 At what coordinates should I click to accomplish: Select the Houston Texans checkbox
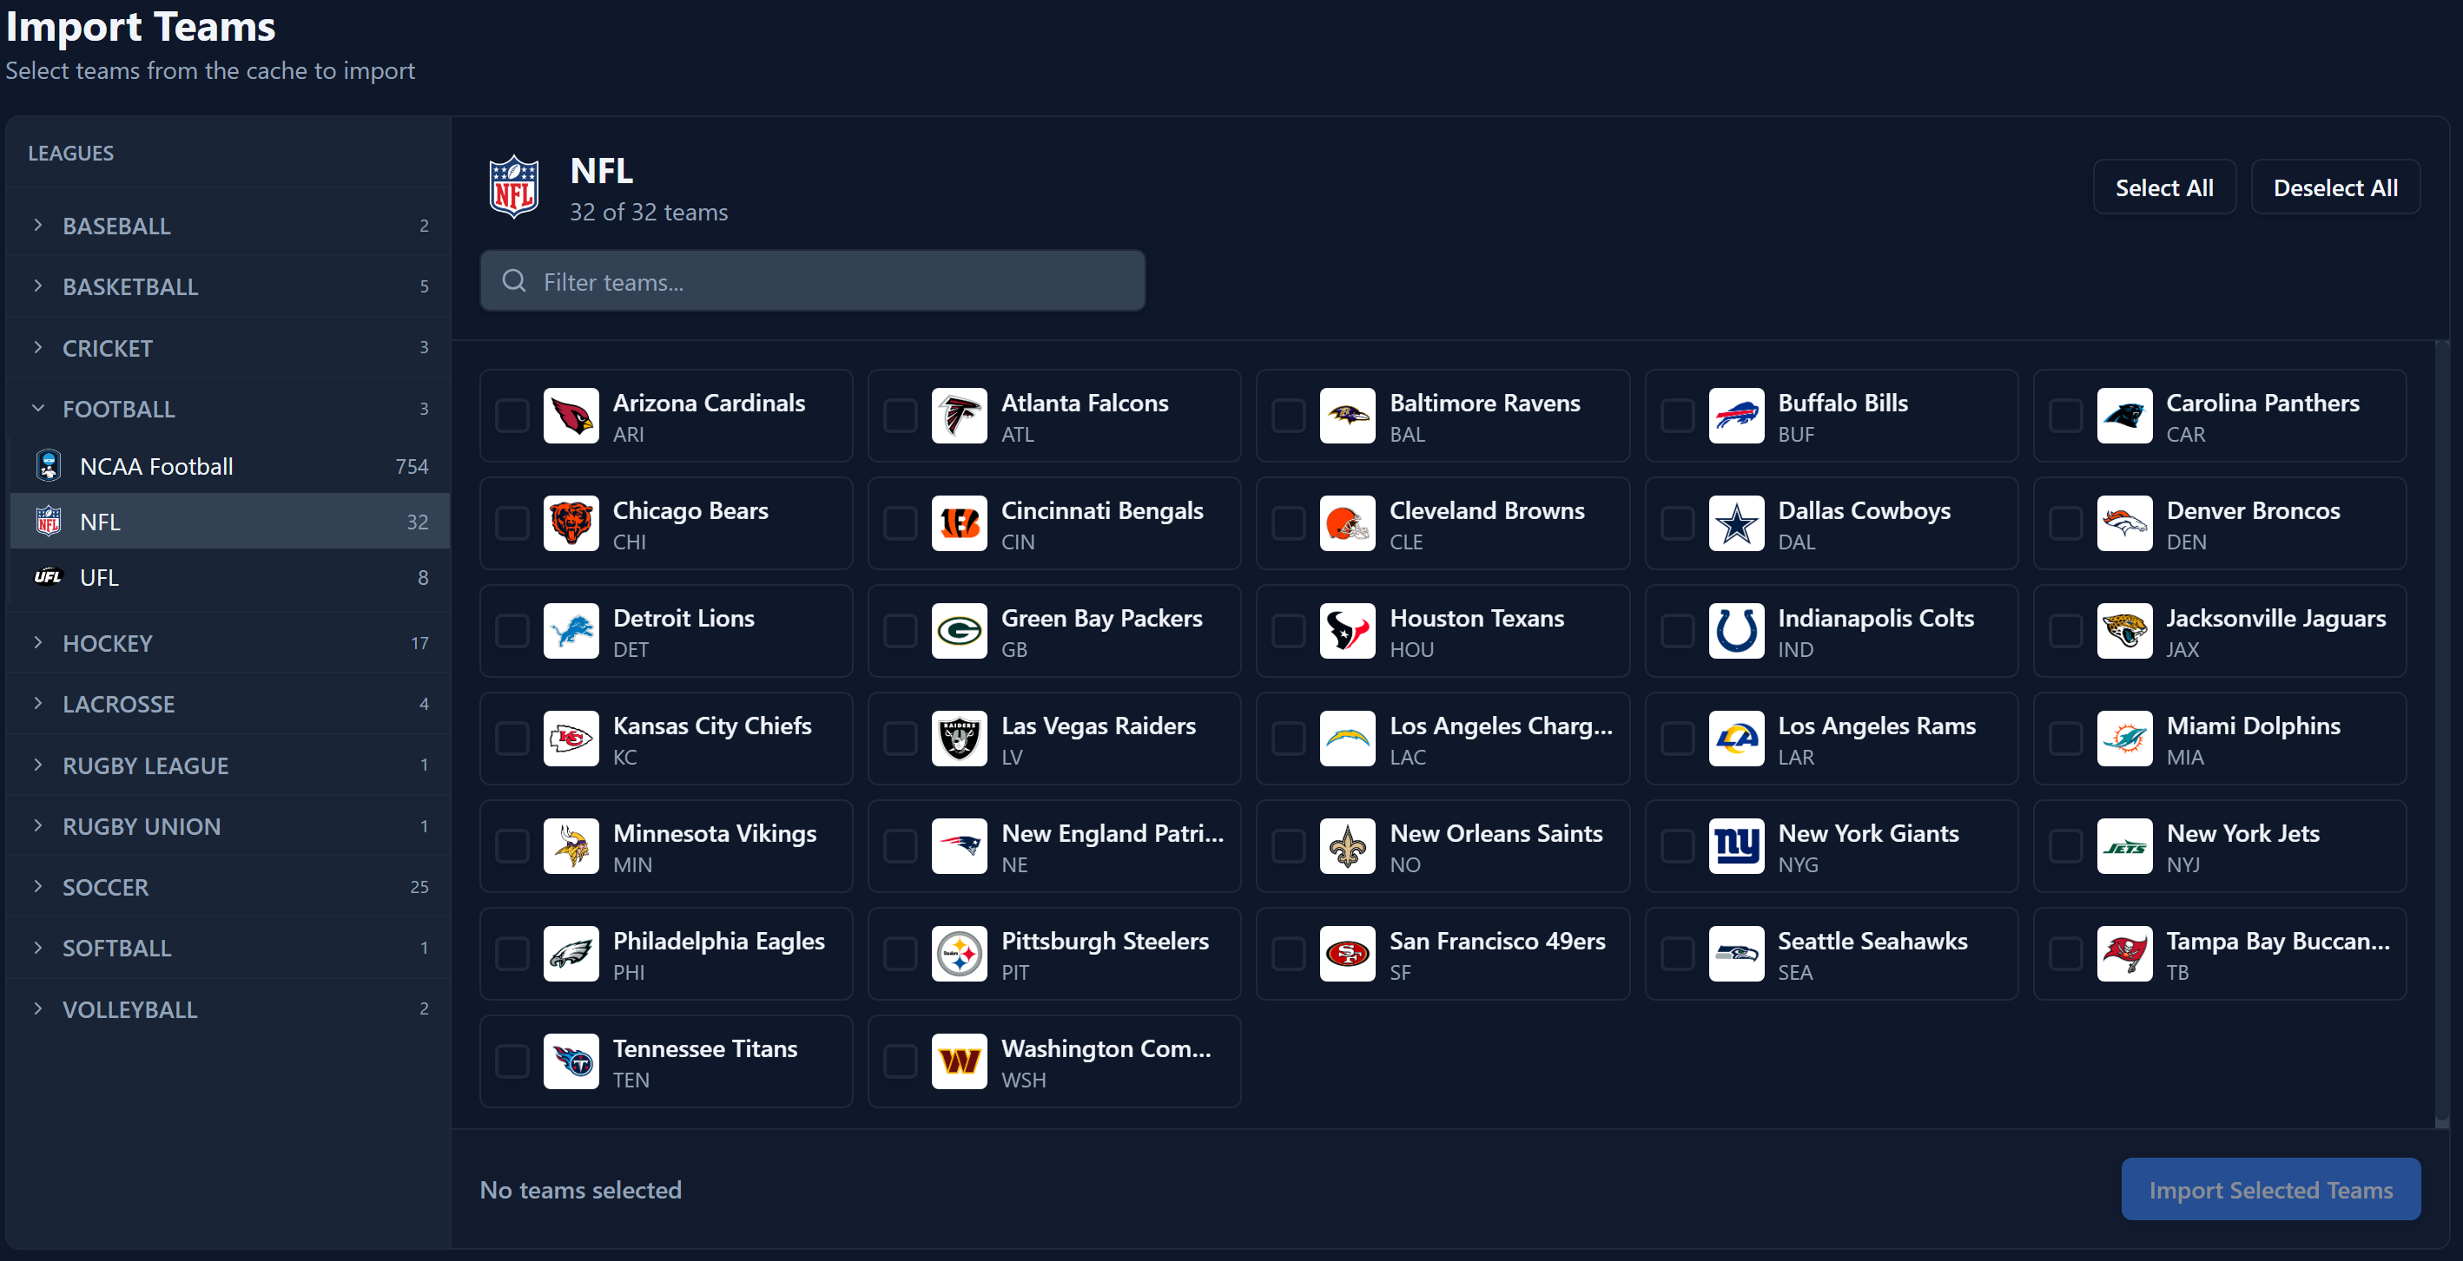pos(1288,632)
